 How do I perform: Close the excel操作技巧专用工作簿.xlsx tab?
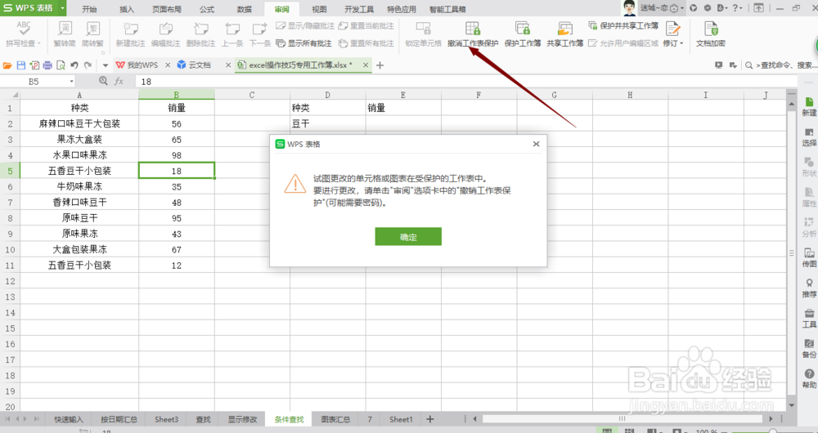[x=366, y=65]
